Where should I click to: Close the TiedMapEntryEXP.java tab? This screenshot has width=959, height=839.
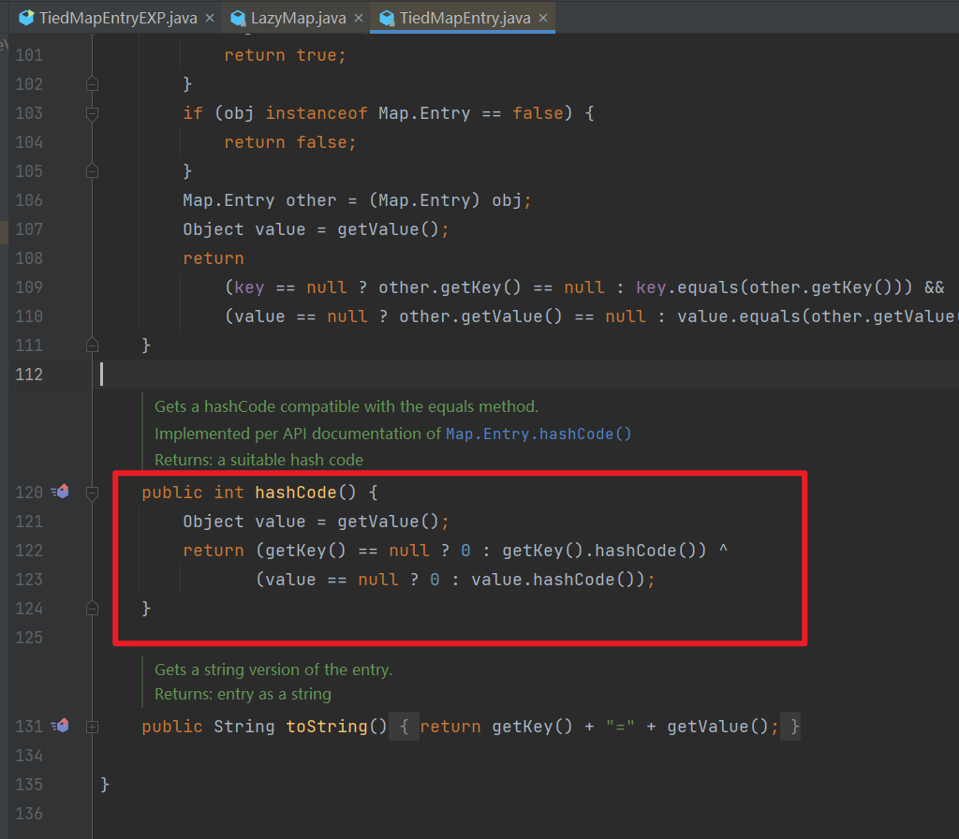210,16
